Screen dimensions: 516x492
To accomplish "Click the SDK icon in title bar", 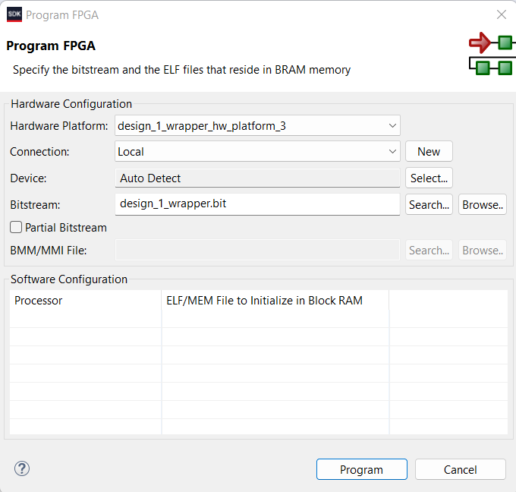I will (x=14, y=14).
